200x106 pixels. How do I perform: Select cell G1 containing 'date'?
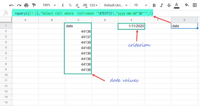[184, 26]
